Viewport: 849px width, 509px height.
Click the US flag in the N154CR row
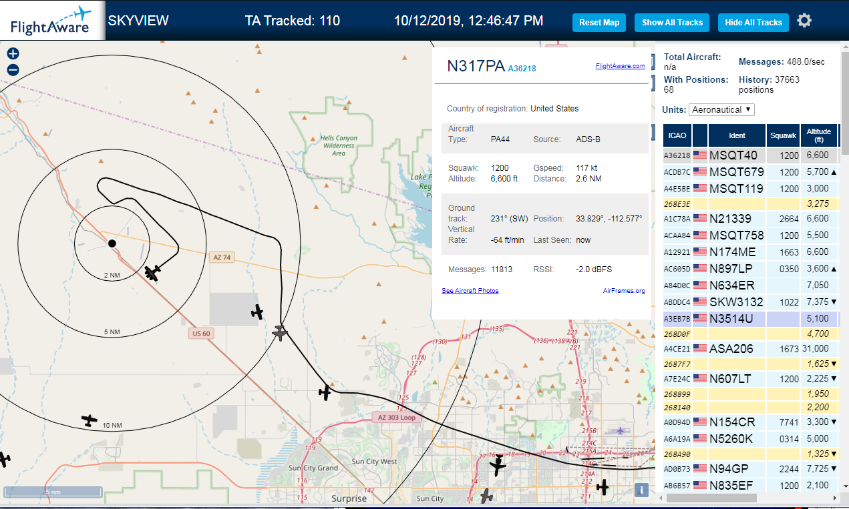point(700,422)
